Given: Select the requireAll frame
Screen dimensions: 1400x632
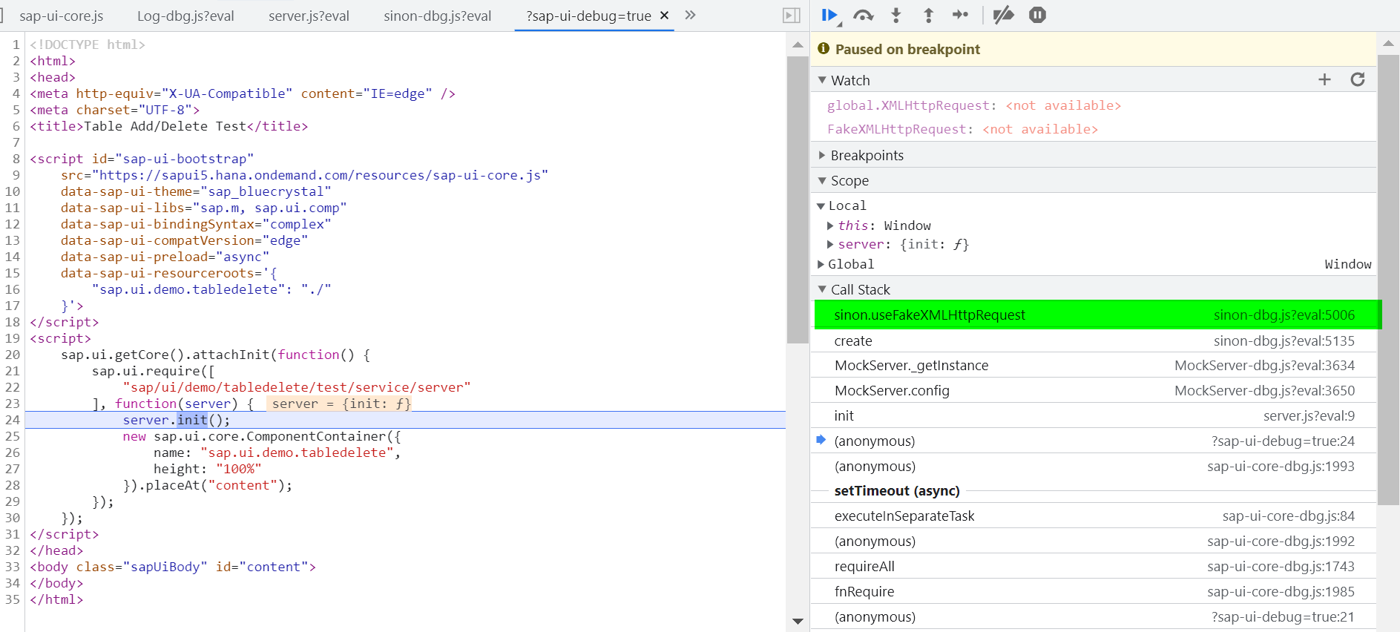Looking at the screenshot, I should [1094, 566].
